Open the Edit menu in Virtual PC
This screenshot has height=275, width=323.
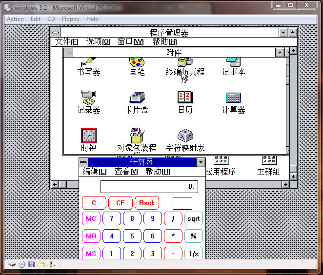[x=36, y=19]
